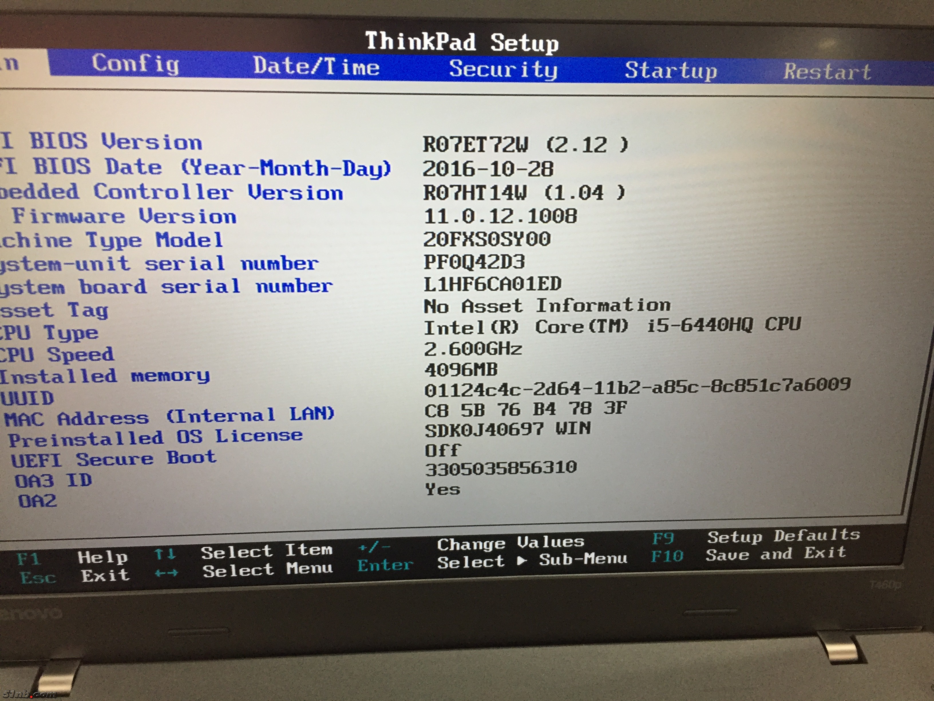This screenshot has width=934, height=701.
Task: Select the Asset Tag information field
Action: (546, 306)
